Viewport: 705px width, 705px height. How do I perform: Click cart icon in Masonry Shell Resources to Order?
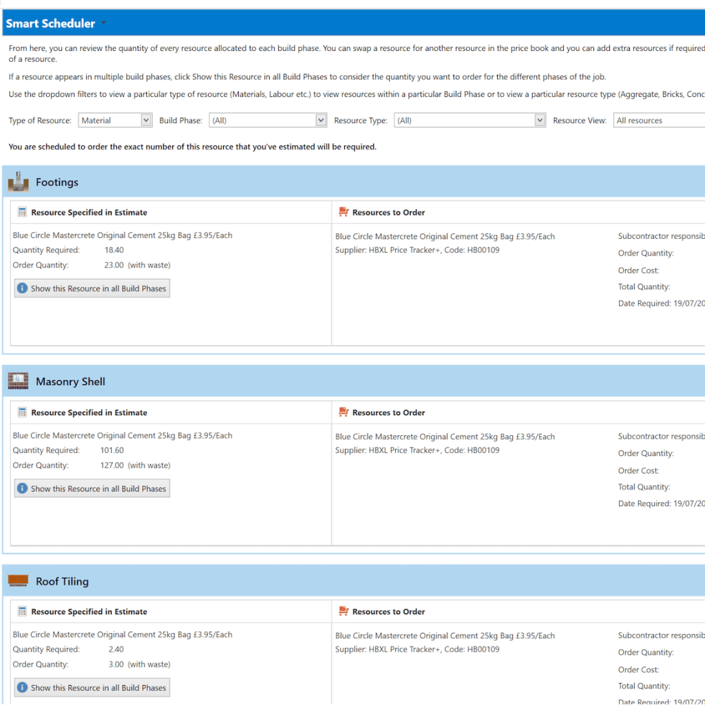point(344,412)
